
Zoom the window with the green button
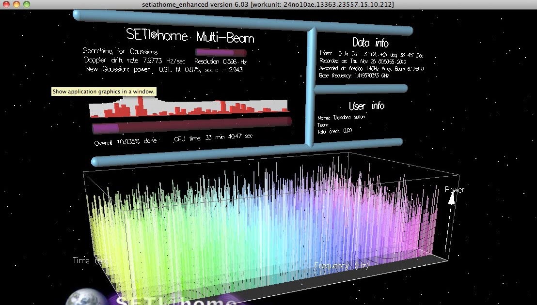tap(26, 4)
